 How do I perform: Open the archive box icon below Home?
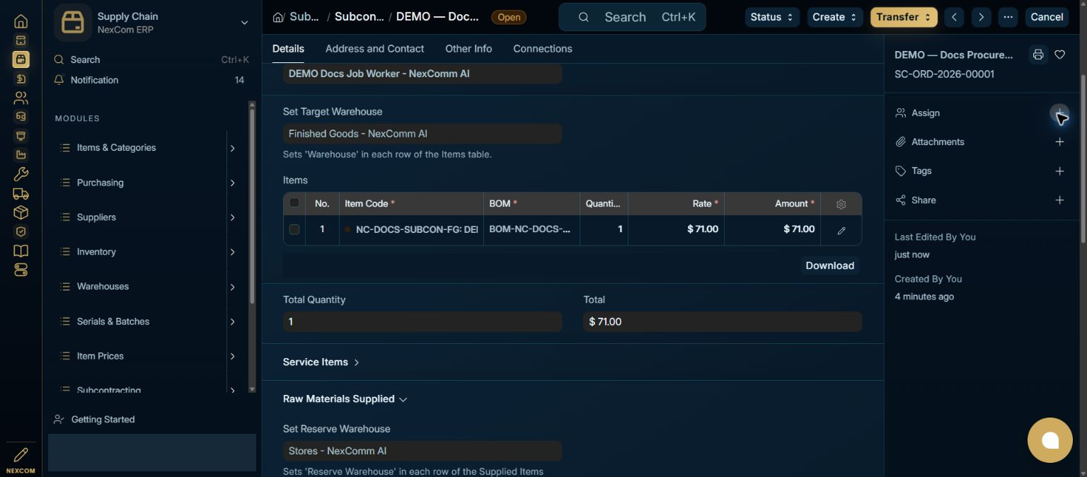pos(21,40)
